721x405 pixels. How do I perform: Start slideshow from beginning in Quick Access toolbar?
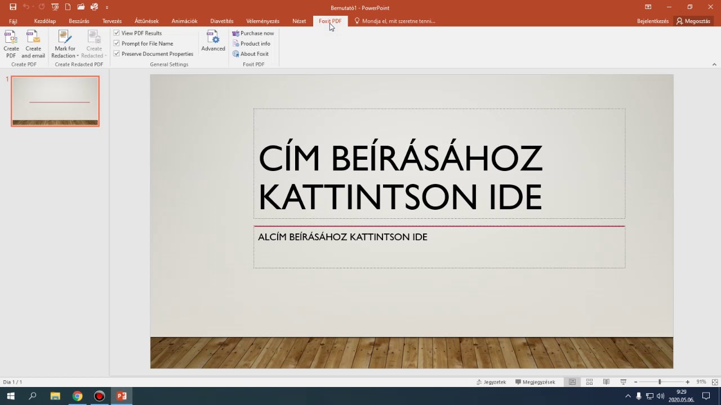(x=55, y=7)
